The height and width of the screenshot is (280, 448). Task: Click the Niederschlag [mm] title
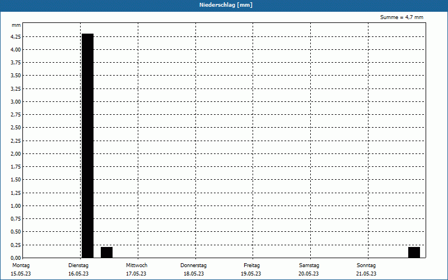point(226,5)
